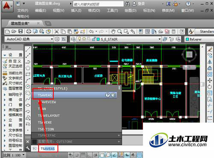The image size is (214, 158).
Task: Click the cyan ByLayer color swatch
Action: [187, 39]
